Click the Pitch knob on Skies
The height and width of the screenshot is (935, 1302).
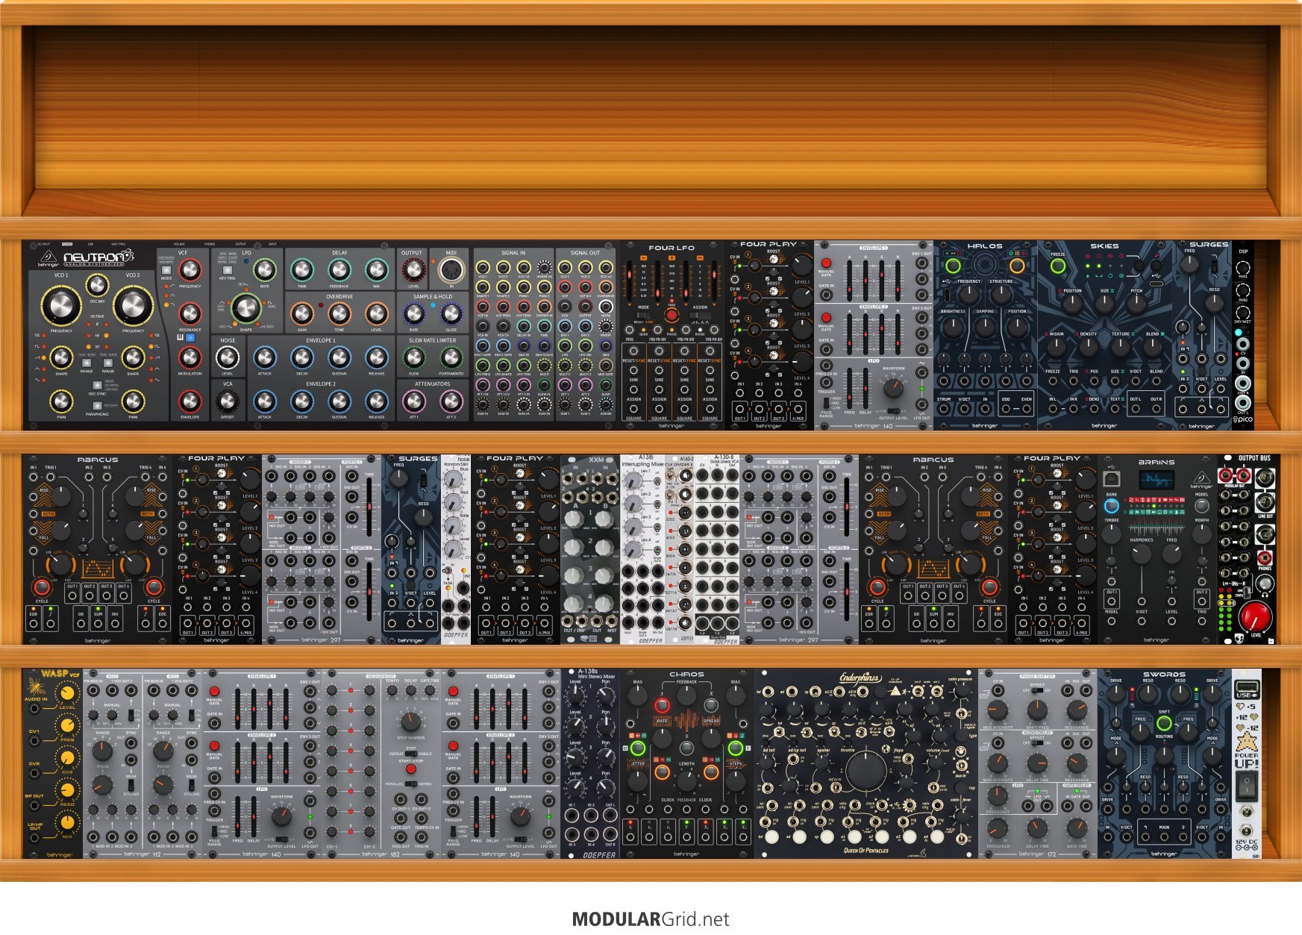point(1136,304)
